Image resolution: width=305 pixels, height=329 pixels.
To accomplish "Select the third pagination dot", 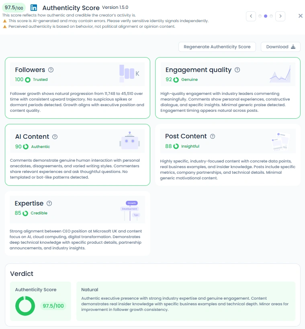I will [x=271, y=16].
